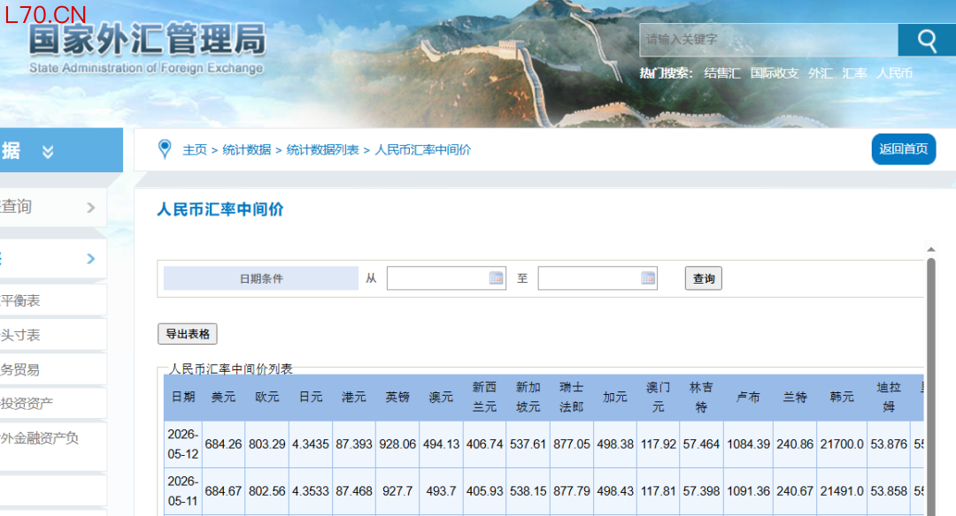Click the scrollbar up arrow of table panel

click(x=931, y=249)
